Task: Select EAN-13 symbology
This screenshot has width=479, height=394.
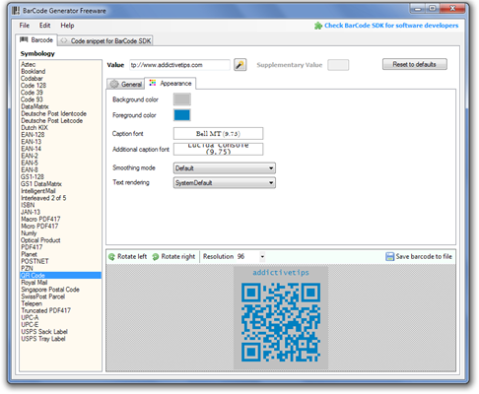Action: (x=32, y=142)
